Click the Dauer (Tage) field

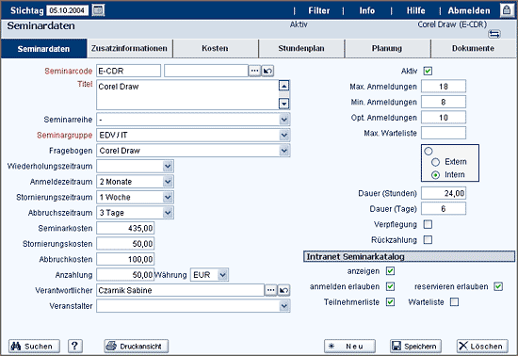pos(444,208)
